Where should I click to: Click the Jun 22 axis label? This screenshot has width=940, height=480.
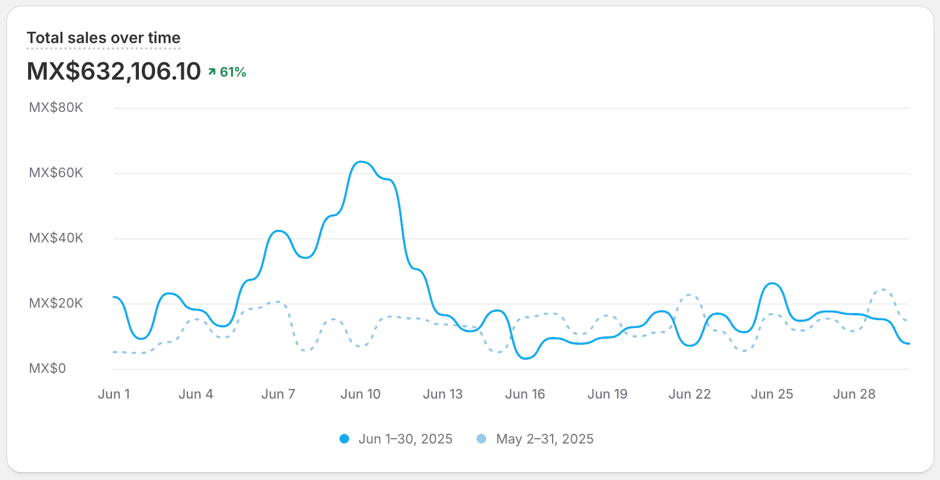(x=690, y=394)
